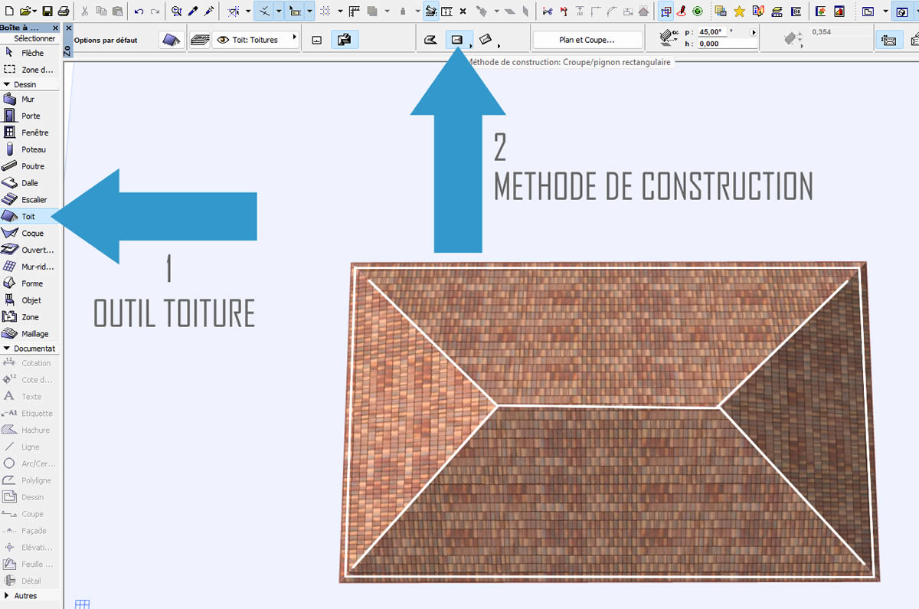Close the Boîte à outils panel
Image resolution: width=919 pixels, height=609 pixels.
click(x=56, y=28)
